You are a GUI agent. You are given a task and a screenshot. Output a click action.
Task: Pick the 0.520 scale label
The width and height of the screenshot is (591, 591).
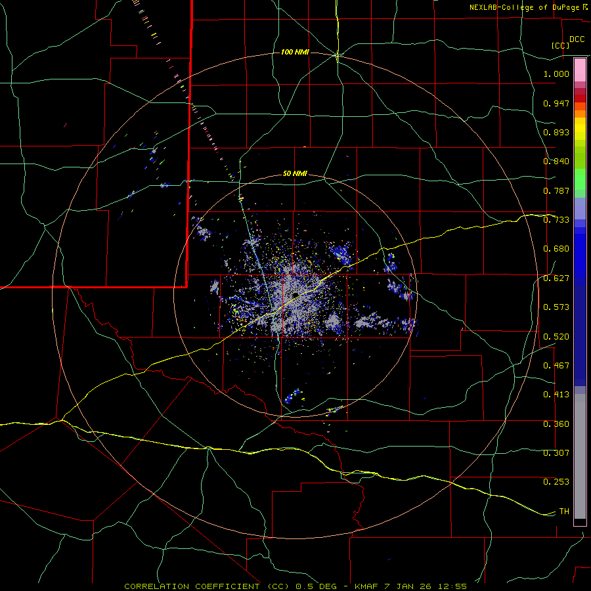point(556,337)
